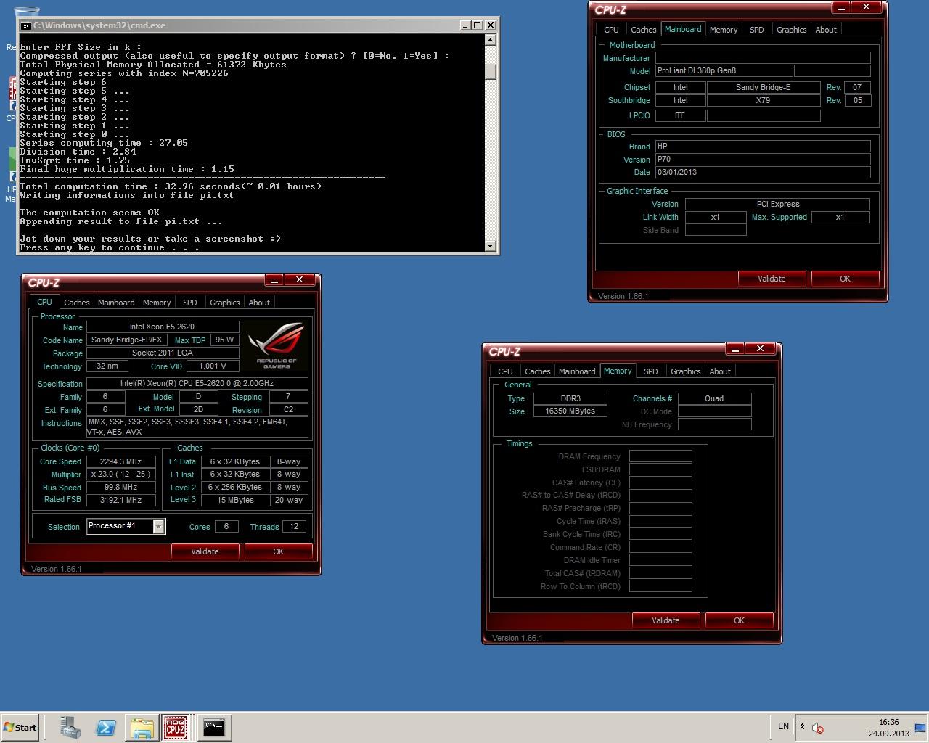Launch PowerShell from the taskbar
929x743 pixels.
(106, 727)
